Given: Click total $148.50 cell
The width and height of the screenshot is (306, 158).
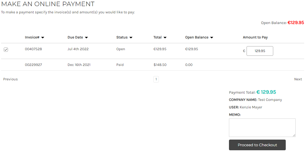Looking at the screenshot, I should point(160,65).
